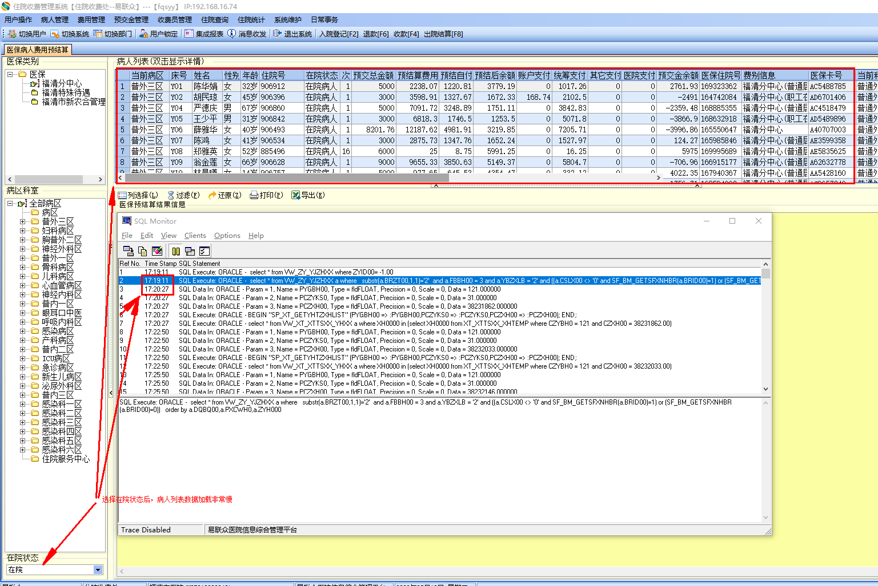Click the patient list horizontal scrollbar thumb
This screenshot has height=586, width=878.
pyautogui.click(x=287, y=177)
